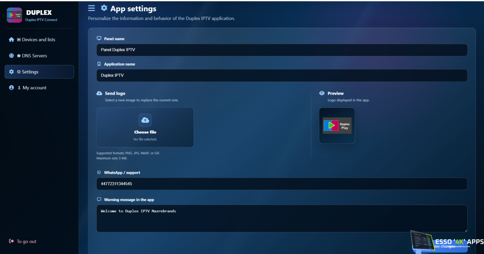484x254 pixels.
Task: Focus the Application name field
Action: tap(282, 75)
